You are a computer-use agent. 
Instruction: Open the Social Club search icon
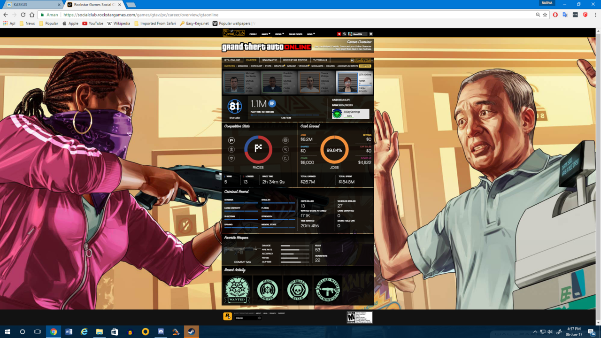pos(344,34)
